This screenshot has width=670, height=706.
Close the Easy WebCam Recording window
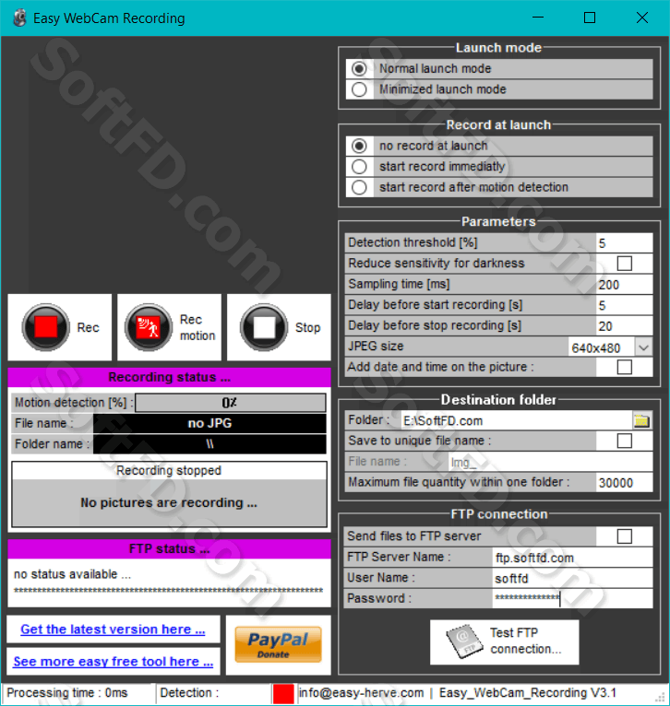pyautogui.click(x=642, y=18)
